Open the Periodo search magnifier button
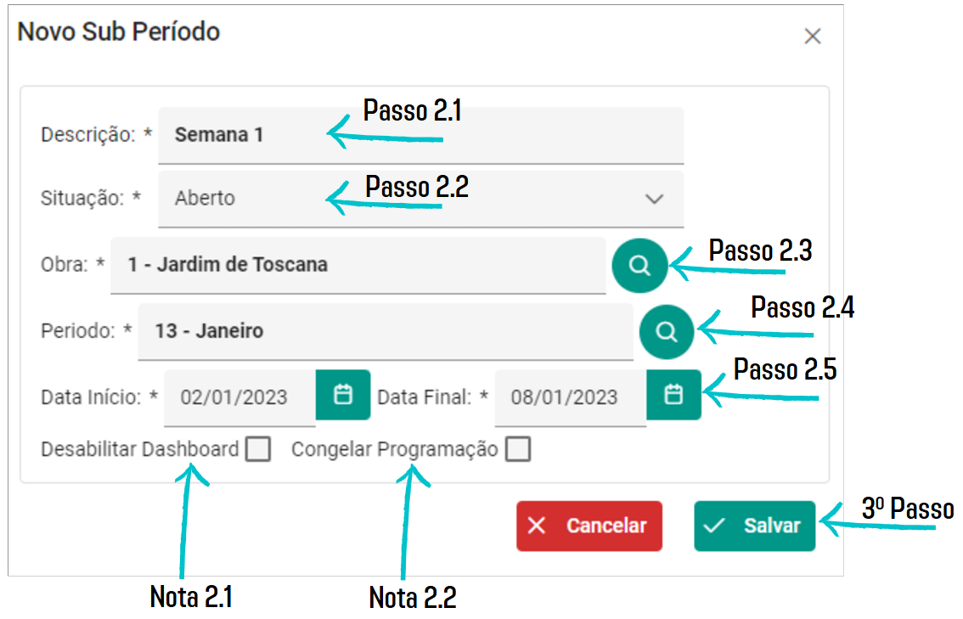The width and height of the screenshot is (963, 619). click(667, 332)
